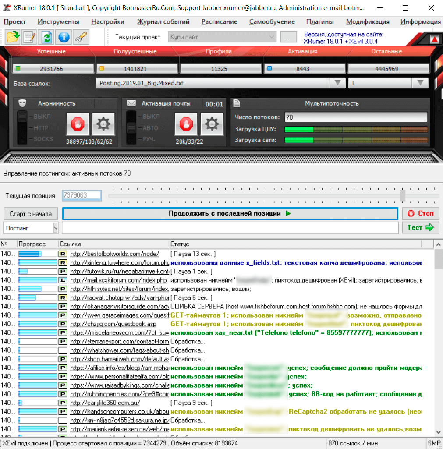Toggle the mail activation mode switch
This screenshot has width=443, height=449.
point(131,128)
